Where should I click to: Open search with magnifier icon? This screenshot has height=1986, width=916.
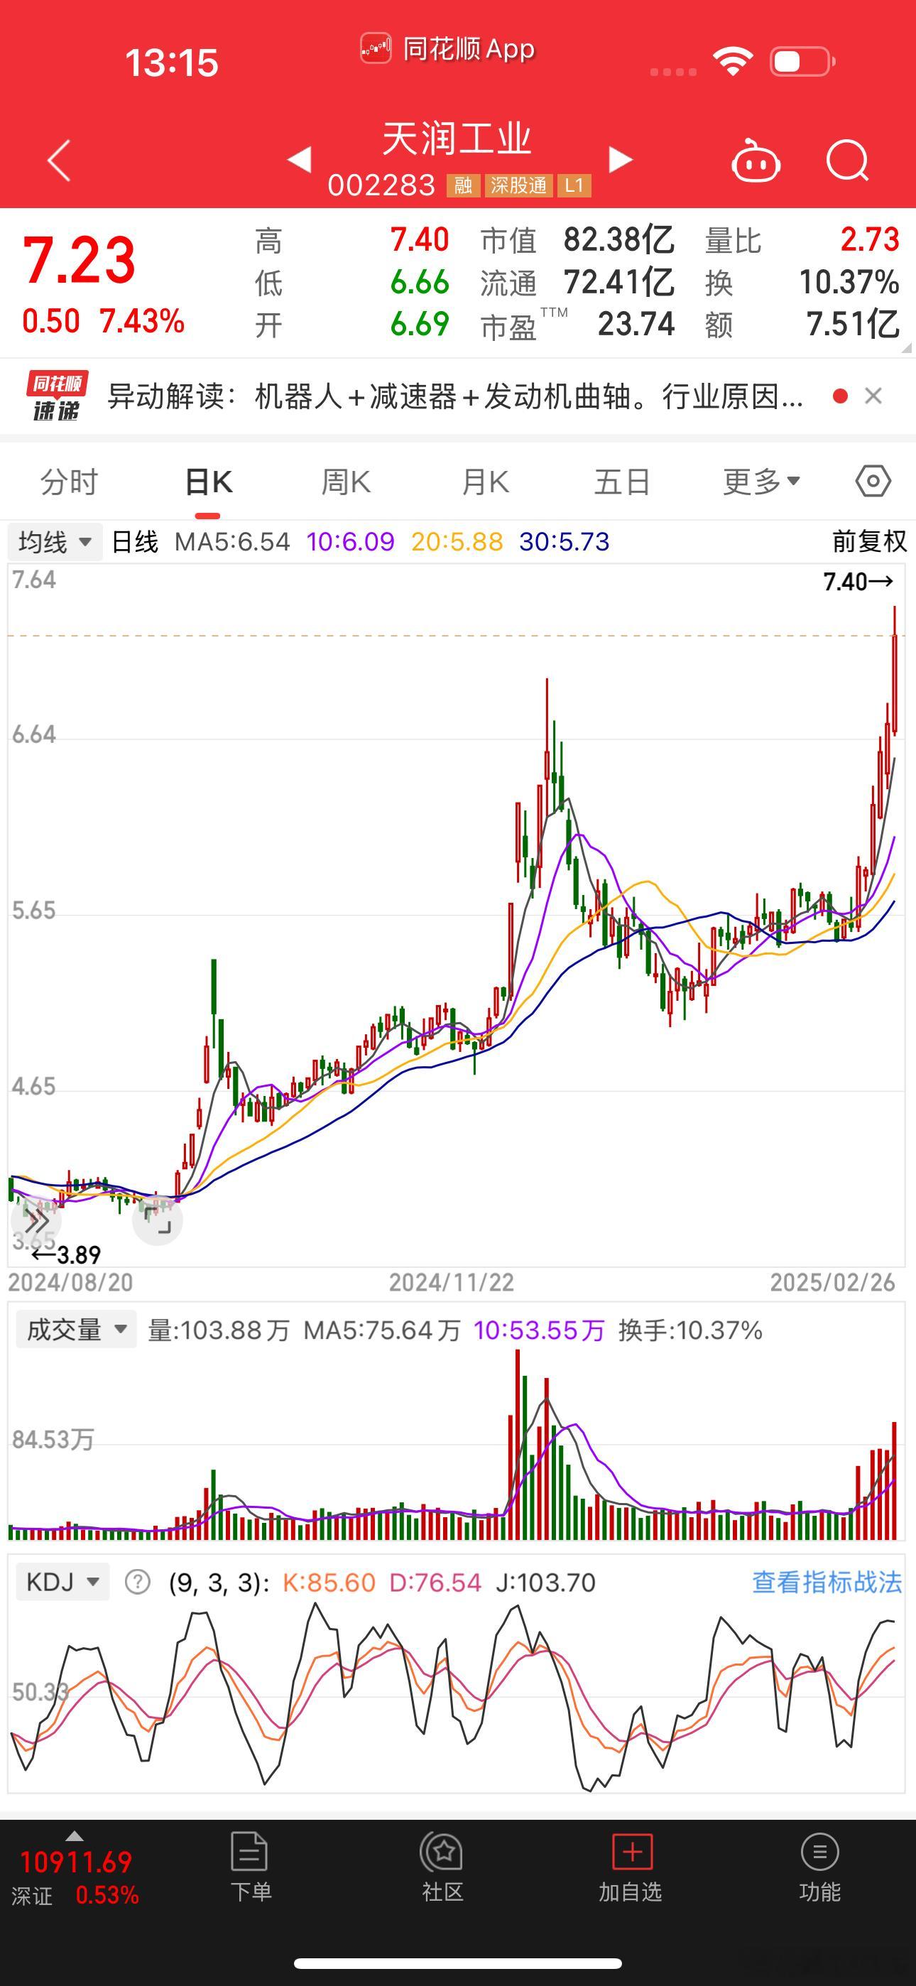847,161
